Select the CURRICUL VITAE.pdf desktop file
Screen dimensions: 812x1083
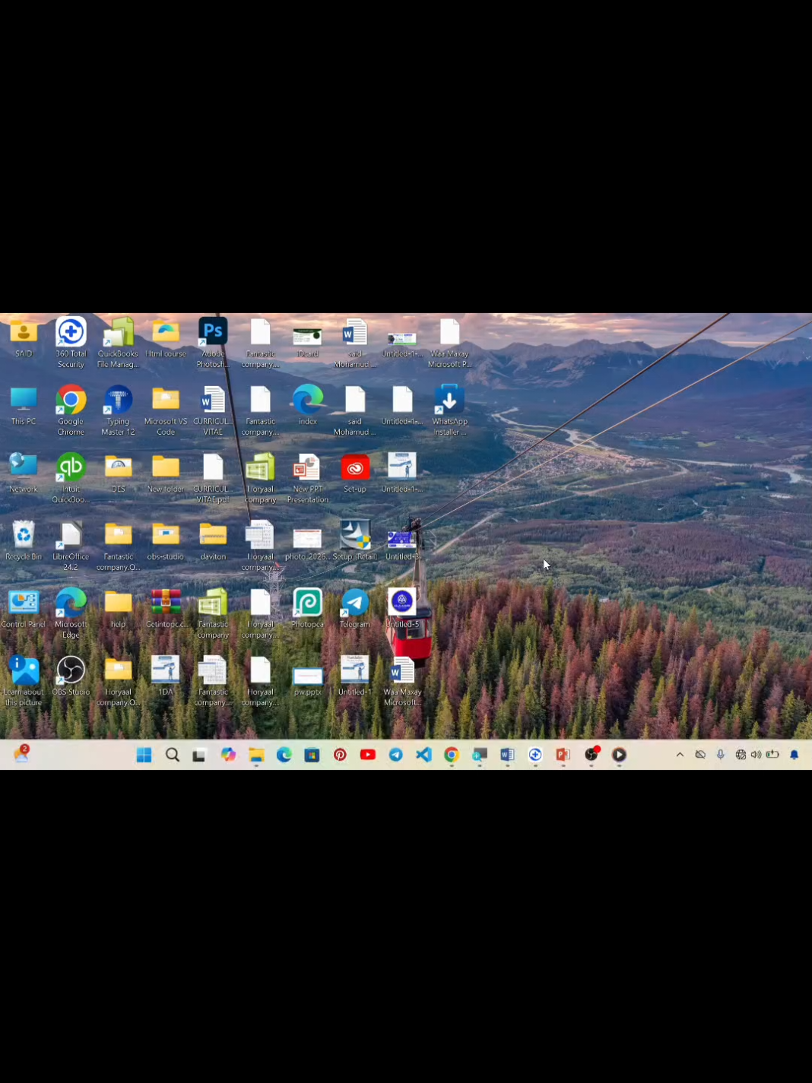click(x=213, y=478)
